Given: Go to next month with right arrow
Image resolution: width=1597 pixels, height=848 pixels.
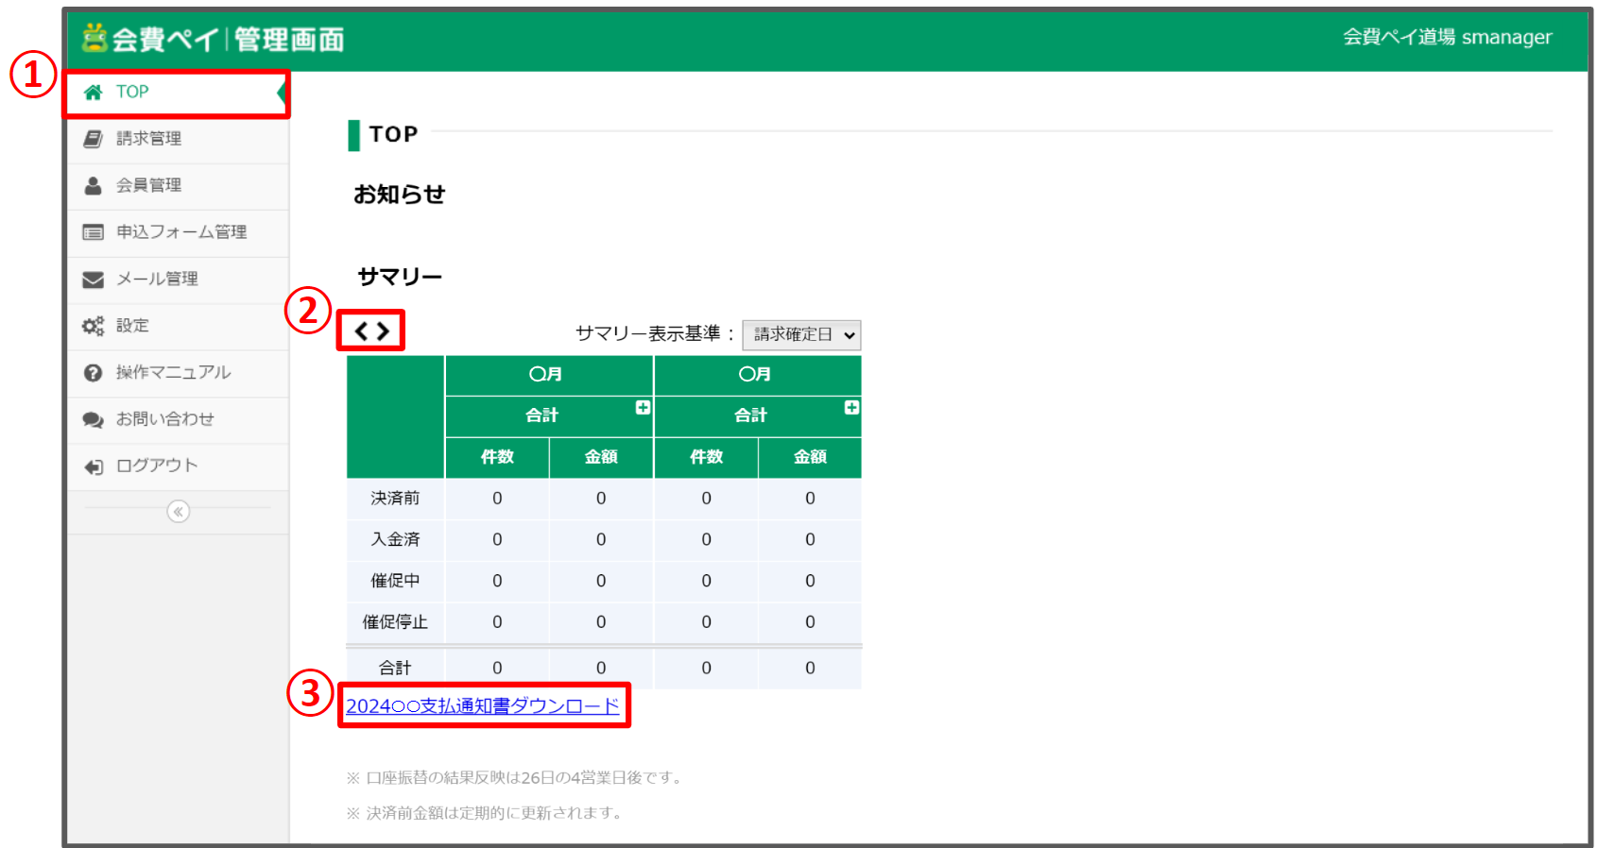Looking at the screenshot, I should coord(383,331).
